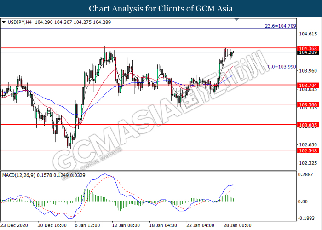Screen dimensions: 322x230
Task: Click the 30 Dec 16:00 date label
Action: coord(52,225)
